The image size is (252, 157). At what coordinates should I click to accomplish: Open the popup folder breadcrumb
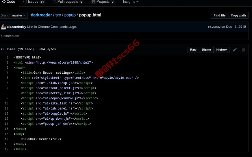[70, 15]
